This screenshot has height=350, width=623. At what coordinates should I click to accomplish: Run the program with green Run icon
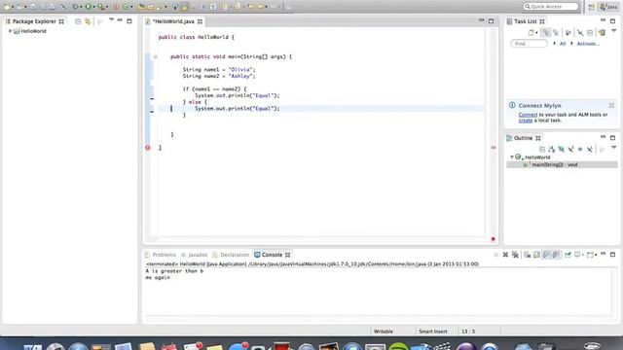tap(89, 7)
